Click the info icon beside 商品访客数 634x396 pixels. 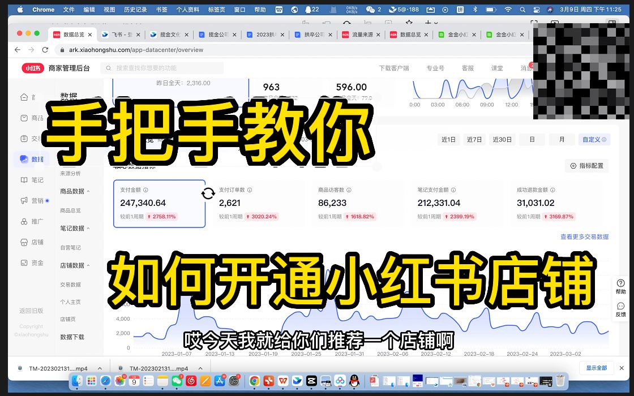coord(349,190)
